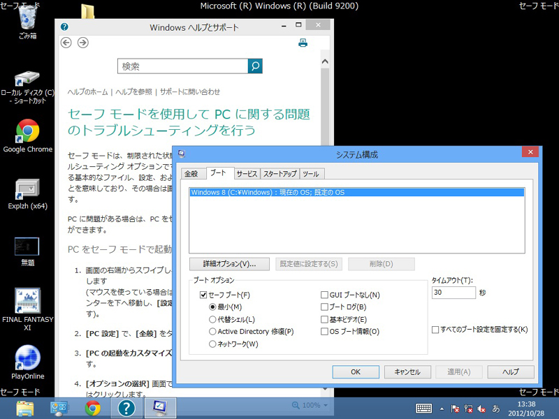Open the zoom 100% dropdown in Help
559x419 pixels.
tap(310, 405)
